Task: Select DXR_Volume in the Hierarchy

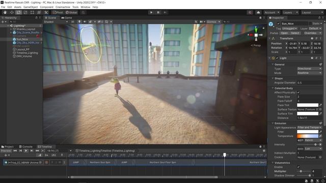Action: coord(24,56)
